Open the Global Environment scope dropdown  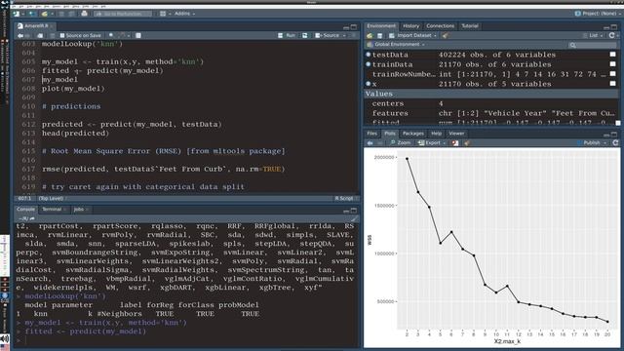tap(399, 45)
